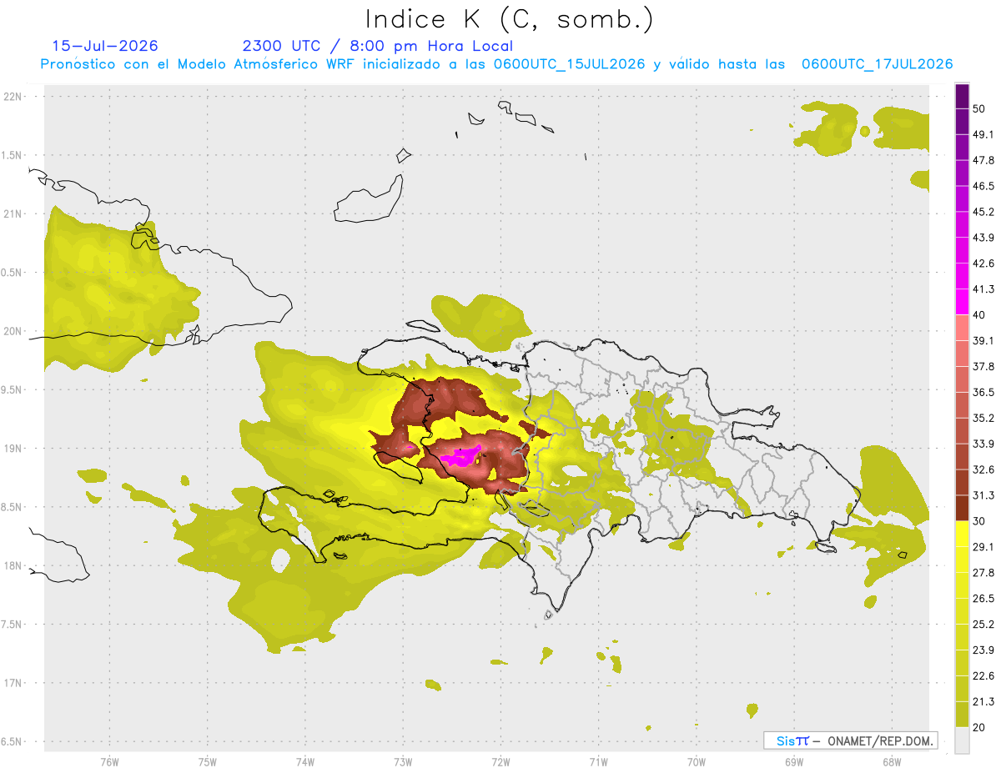Click the '17N' latitude label
1001x773 pixels.
pyautogui.click(x=13, y=683)
